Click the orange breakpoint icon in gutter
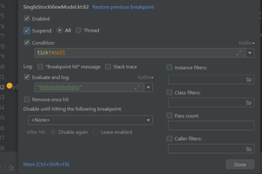262x174 pixels. pos(10,86)
